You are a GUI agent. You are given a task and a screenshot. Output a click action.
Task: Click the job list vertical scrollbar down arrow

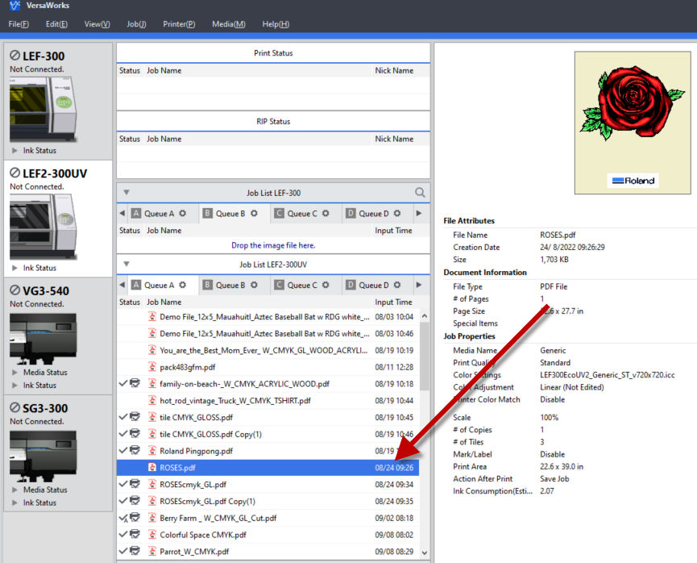[425, 553]
